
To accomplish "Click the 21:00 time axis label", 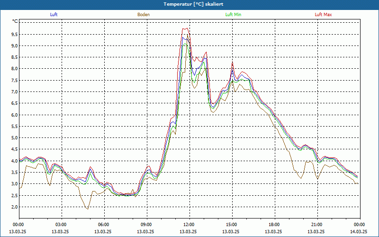I will [x=317, y=225].
